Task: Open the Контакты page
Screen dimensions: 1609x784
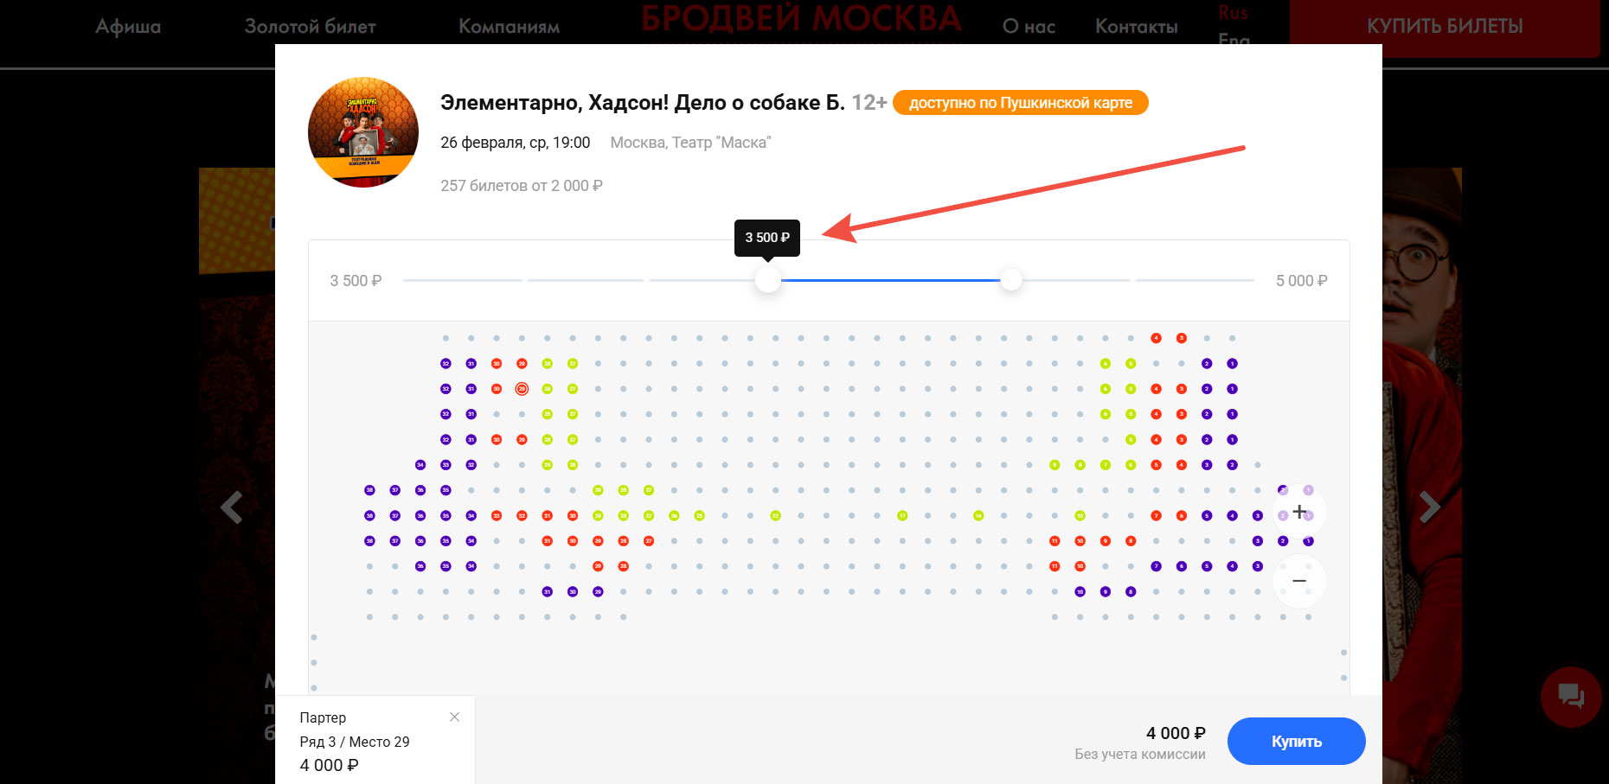Action: [1136, 27]
